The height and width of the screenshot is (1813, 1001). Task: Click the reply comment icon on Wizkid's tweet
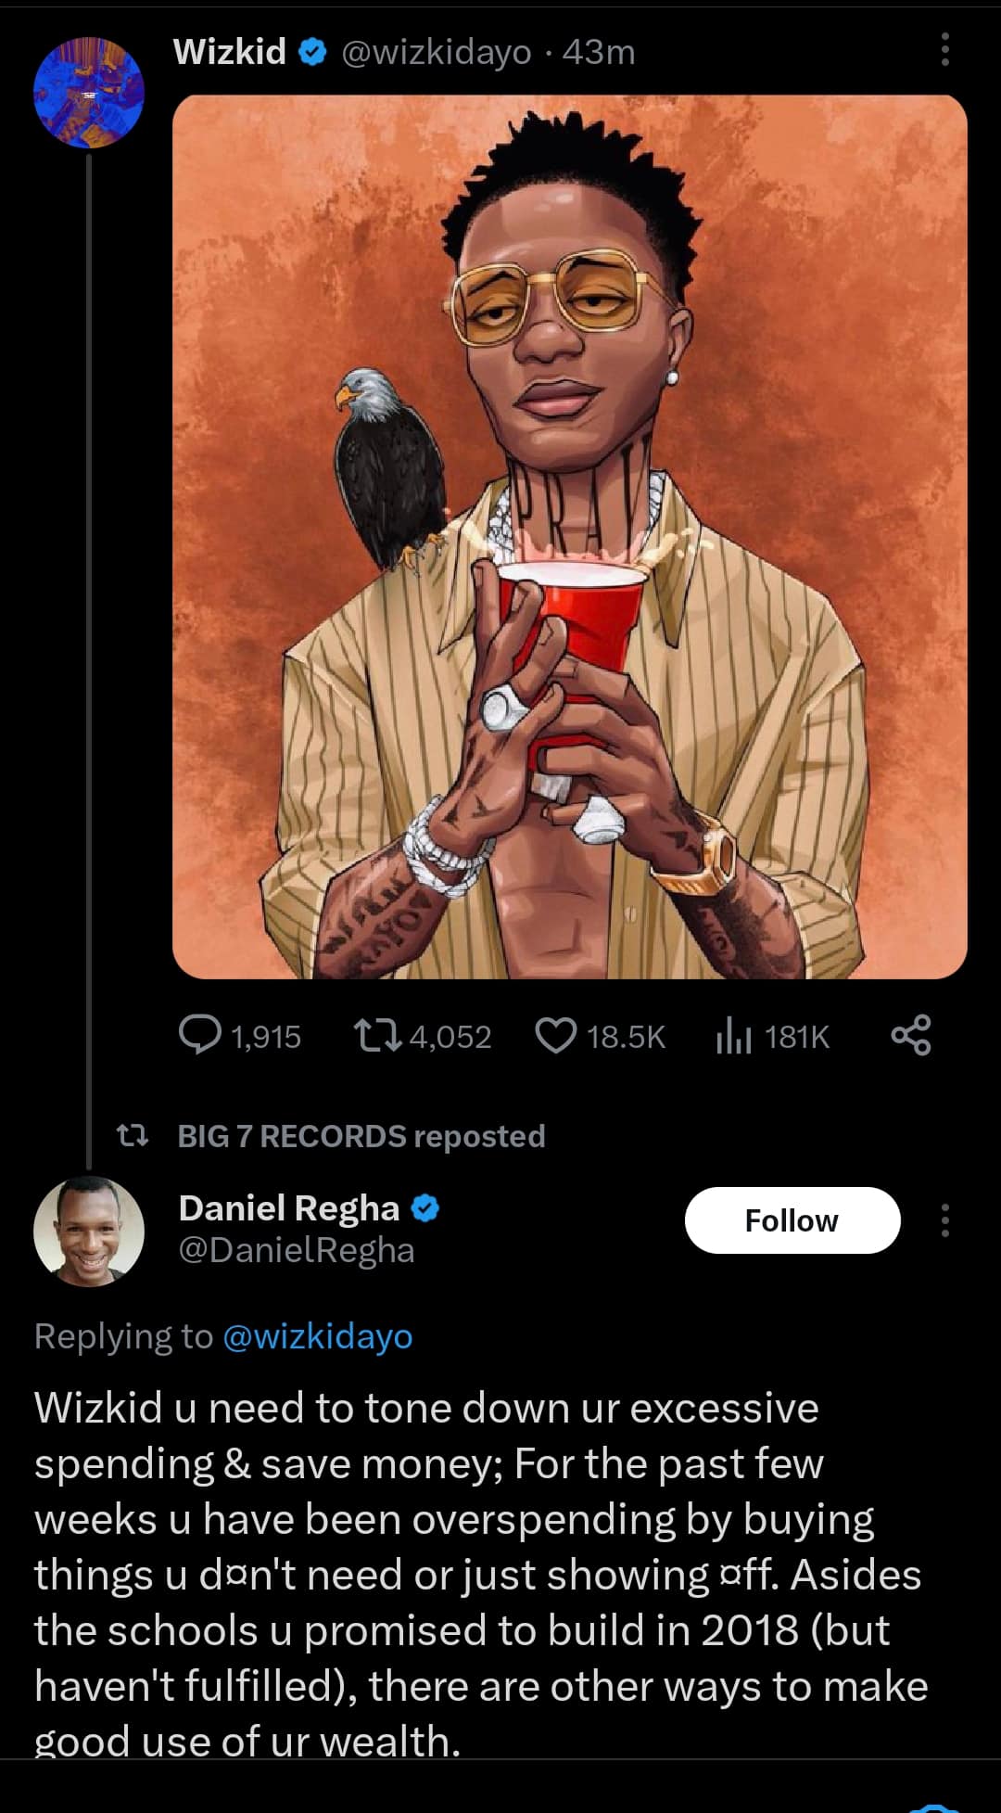pos(199,1035)
